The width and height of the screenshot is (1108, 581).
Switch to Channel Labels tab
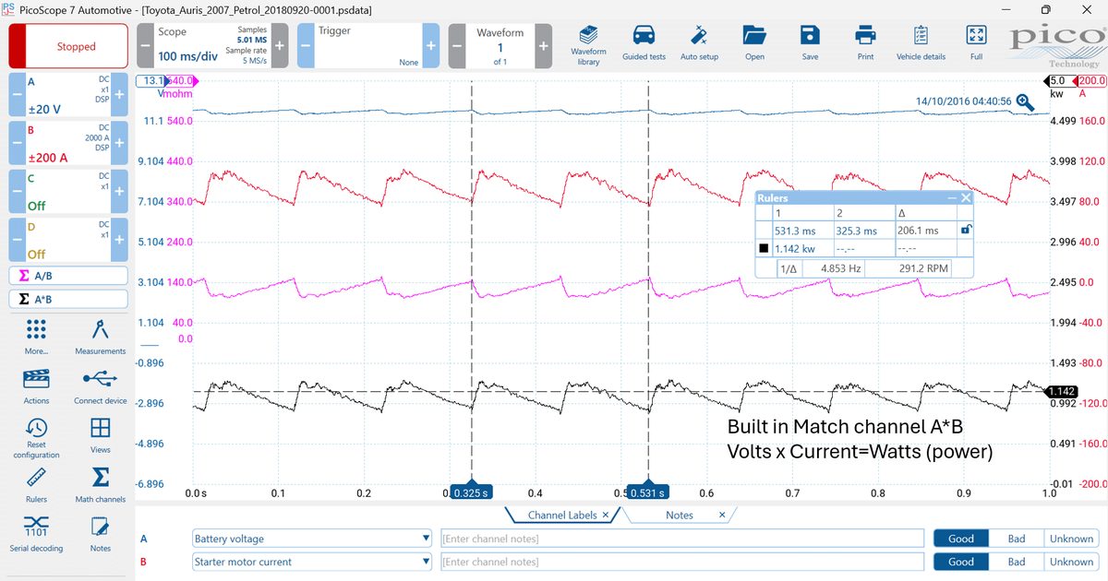click(562, 515)
